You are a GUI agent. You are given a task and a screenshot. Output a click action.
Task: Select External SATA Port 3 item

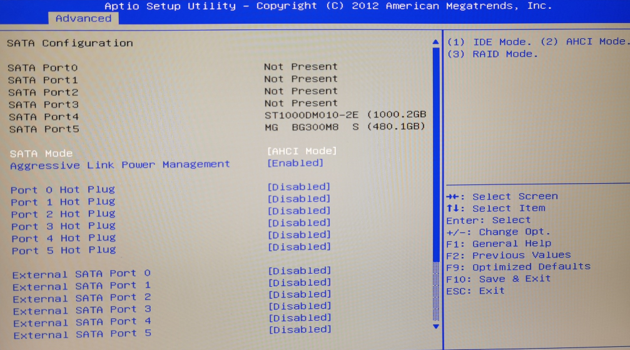[x=82, y=310]
